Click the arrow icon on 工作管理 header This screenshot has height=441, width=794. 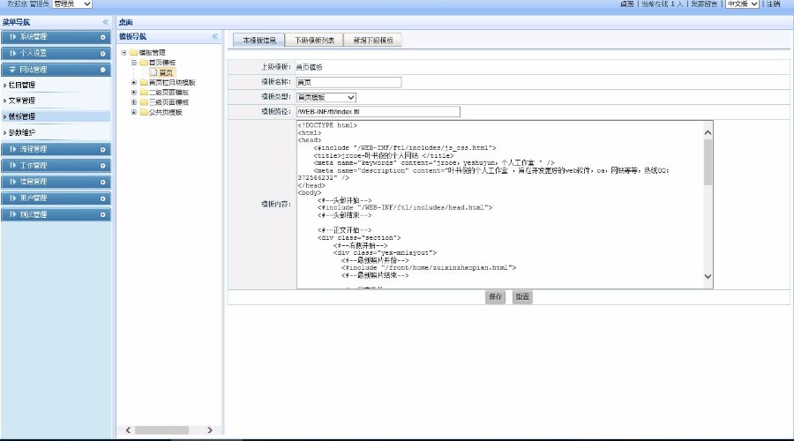click(13, 166)
